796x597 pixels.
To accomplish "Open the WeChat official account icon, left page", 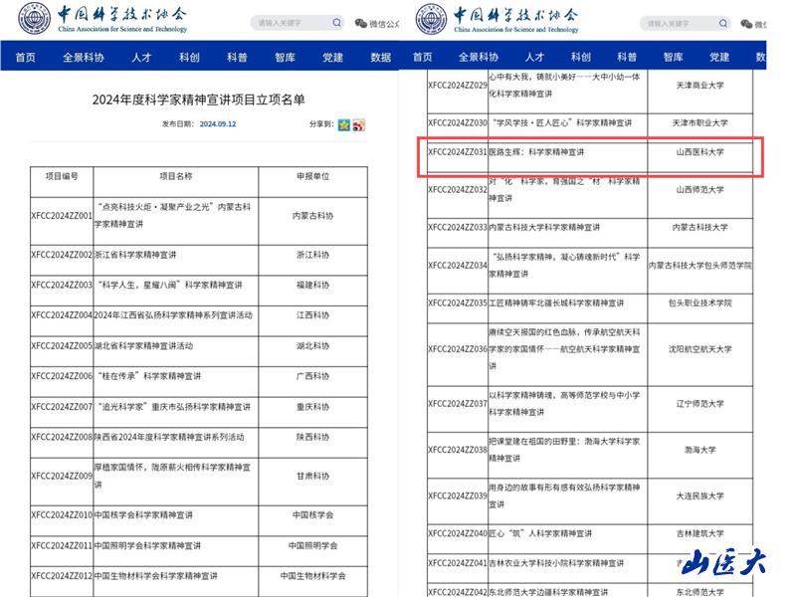I will coord(361,23).
